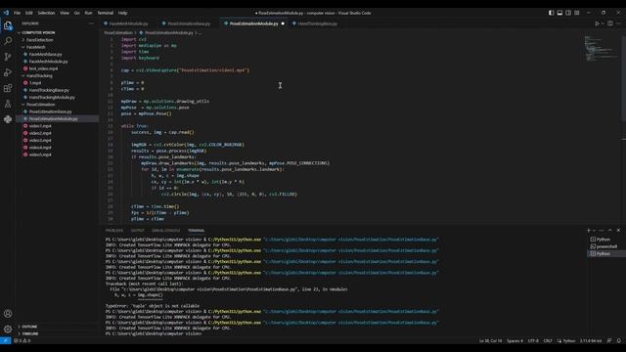Open the Selection menu

click(x=46, y=13)
